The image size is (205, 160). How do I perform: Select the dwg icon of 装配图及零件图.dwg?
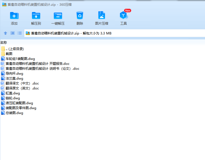tap(3, 108)
